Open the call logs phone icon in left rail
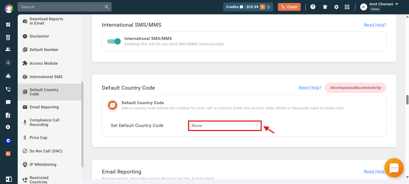Viewport: 409px width, 184px height. click(x=8, y=89)
